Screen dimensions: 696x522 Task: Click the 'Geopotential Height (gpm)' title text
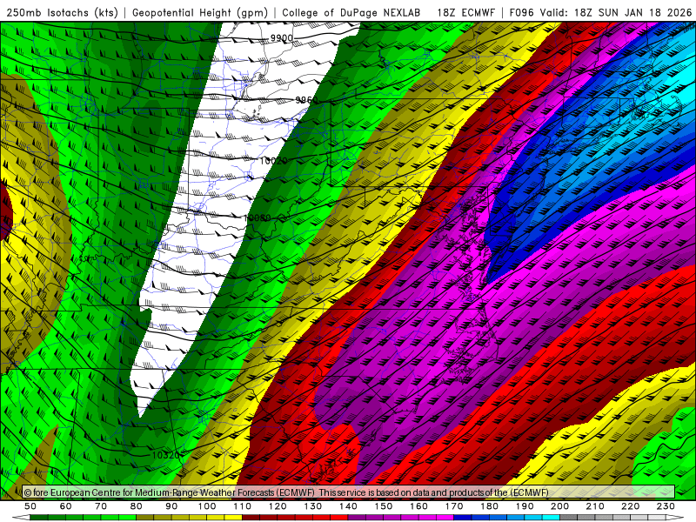200,12
